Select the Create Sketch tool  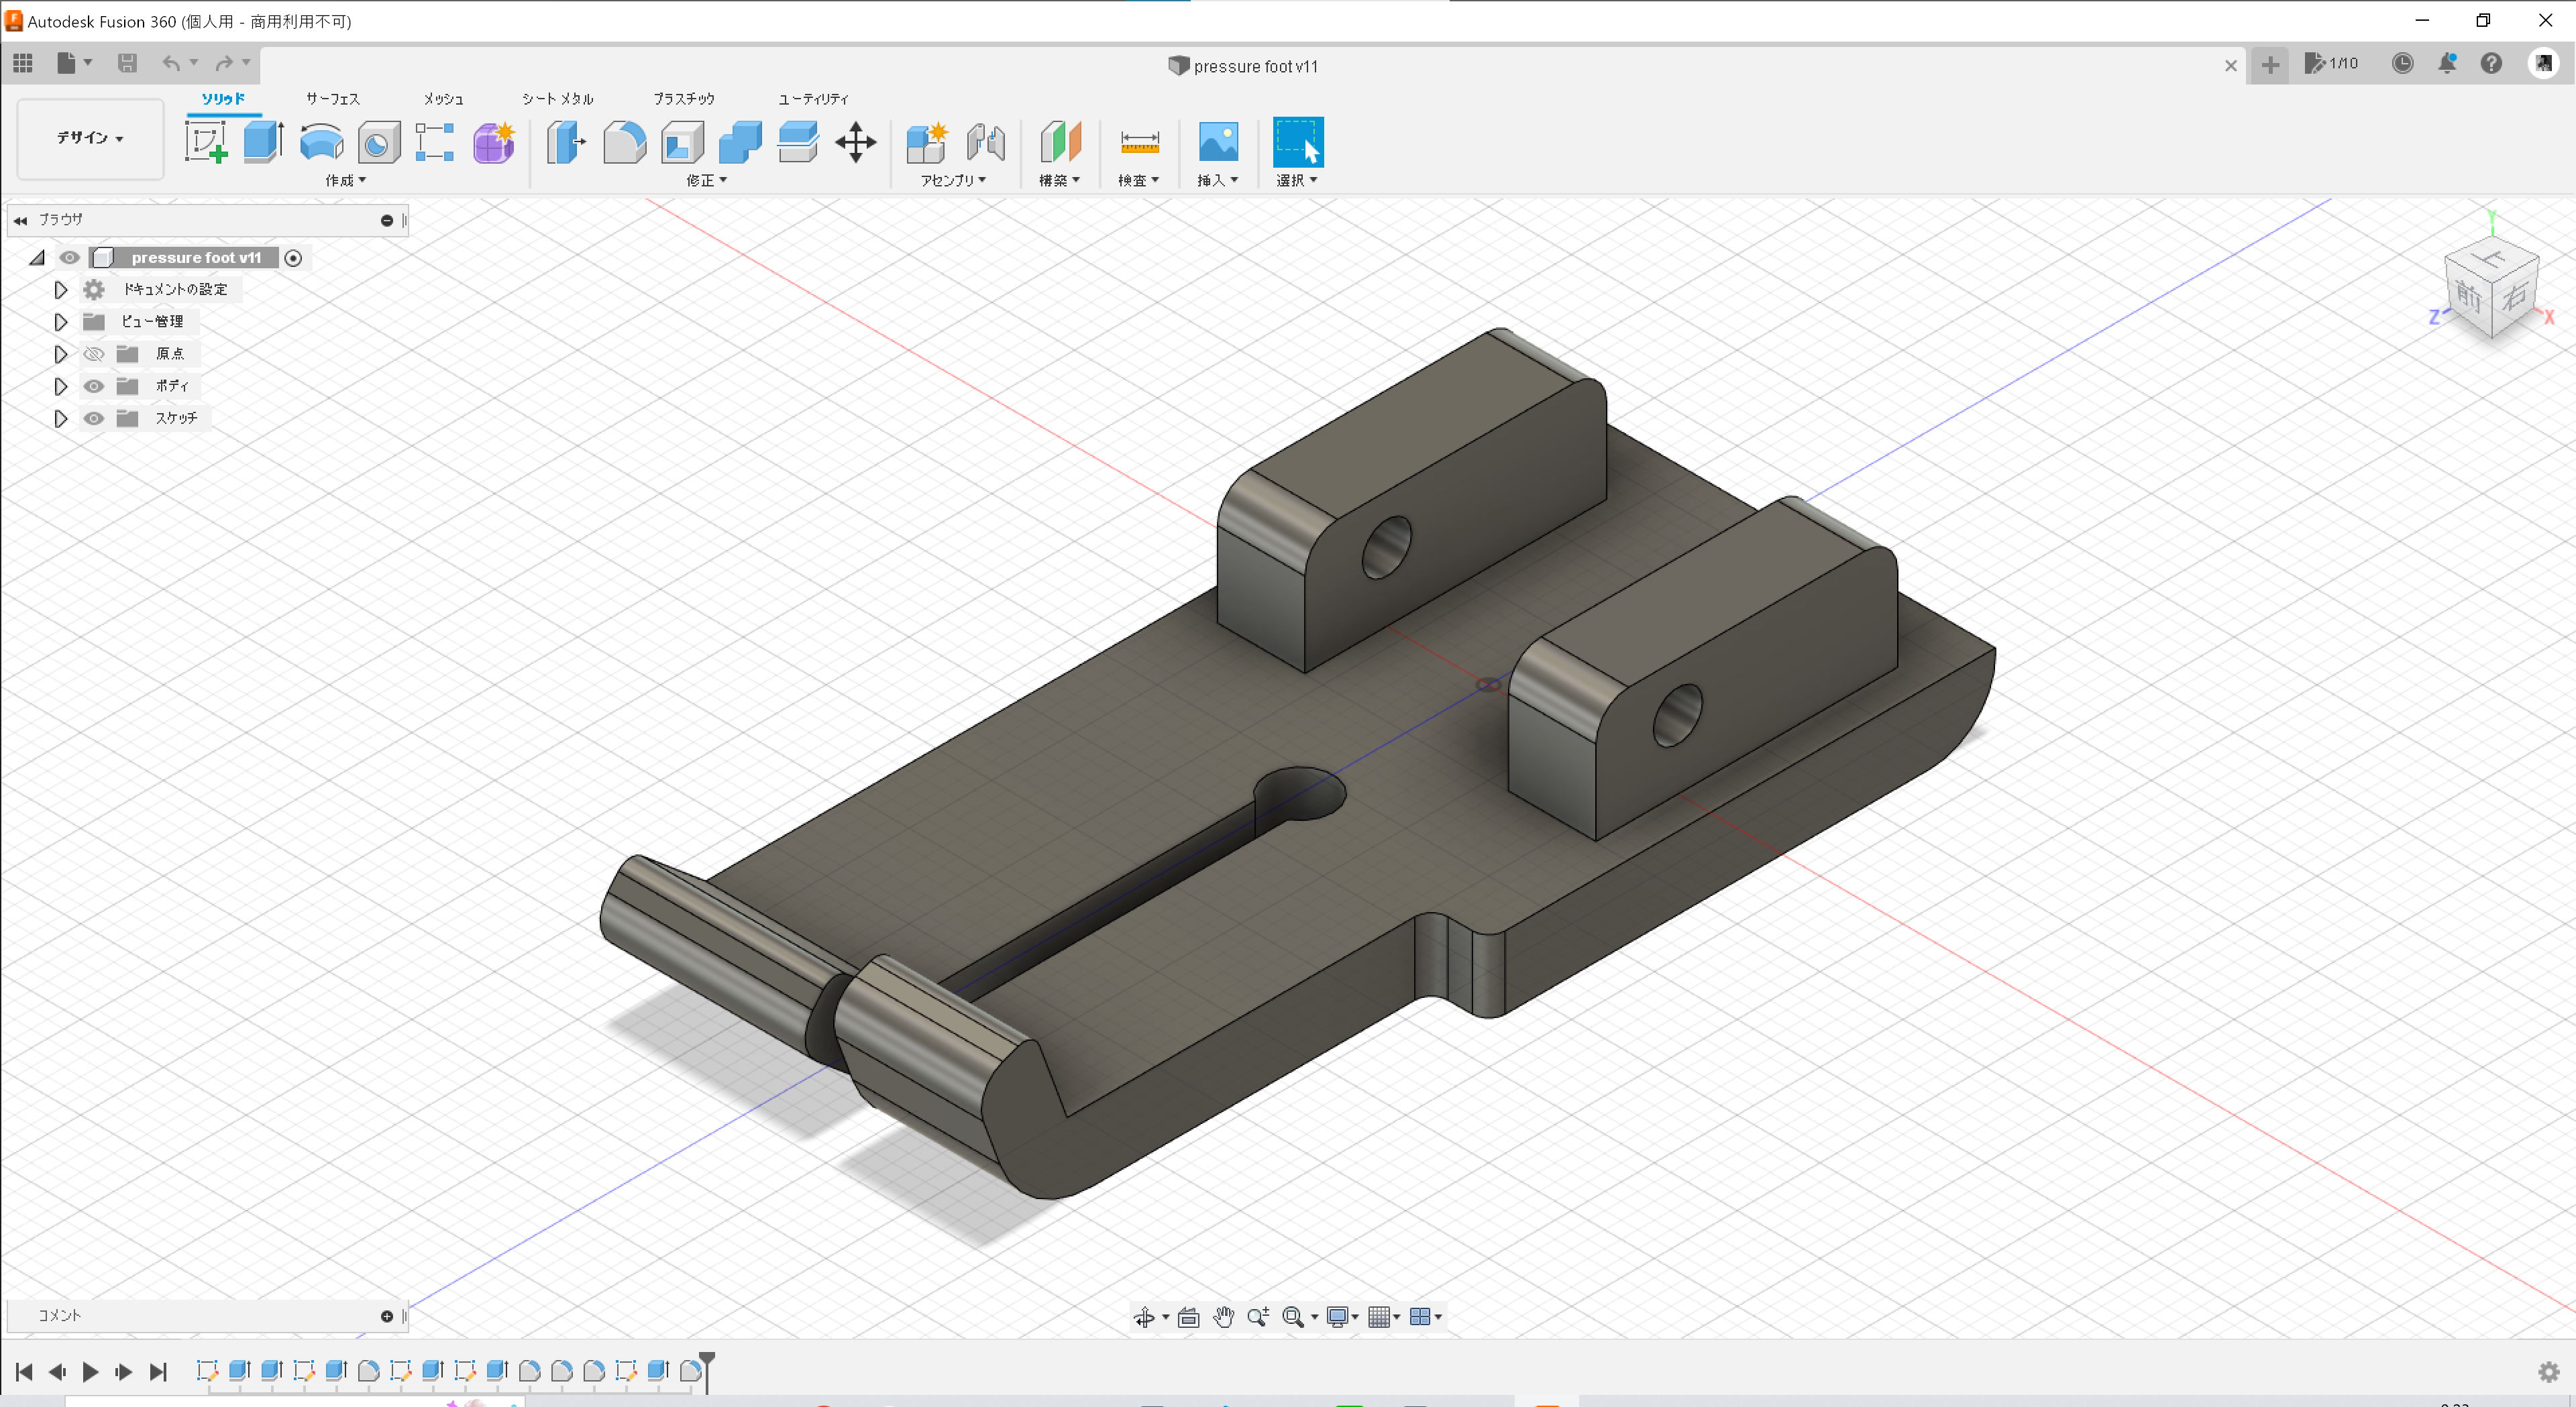[206, 142]
